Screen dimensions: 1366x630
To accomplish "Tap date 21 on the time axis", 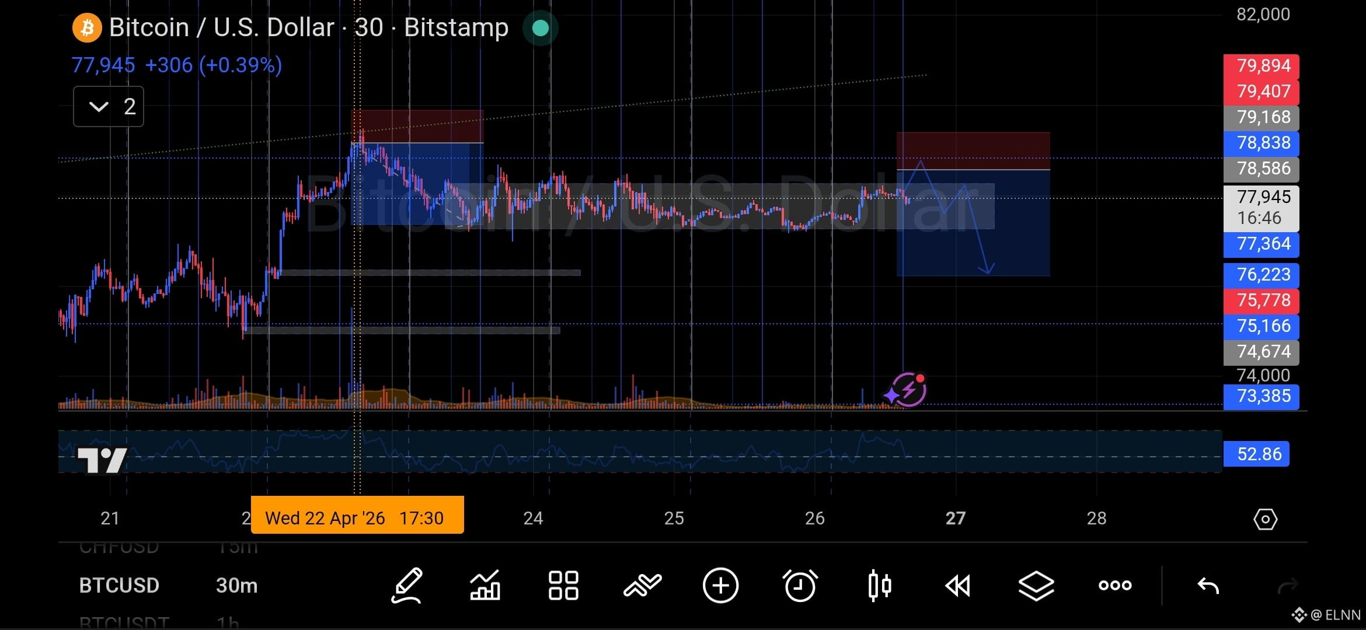I will coord(110,519).
